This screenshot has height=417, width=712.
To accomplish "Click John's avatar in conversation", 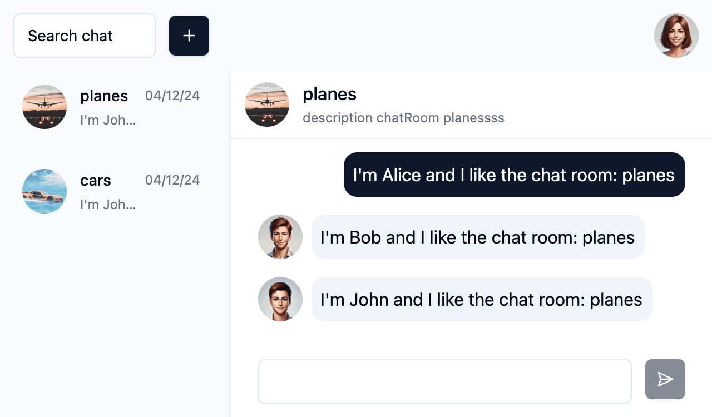I will [x=280, y=299].
